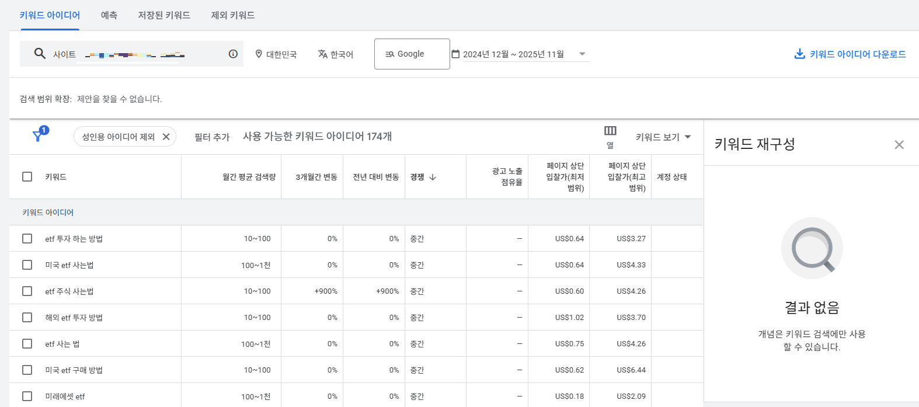919x407 pixels.
Task: Check the '미국 etf 구매 방법' row
Action: (x=27, y=370)
